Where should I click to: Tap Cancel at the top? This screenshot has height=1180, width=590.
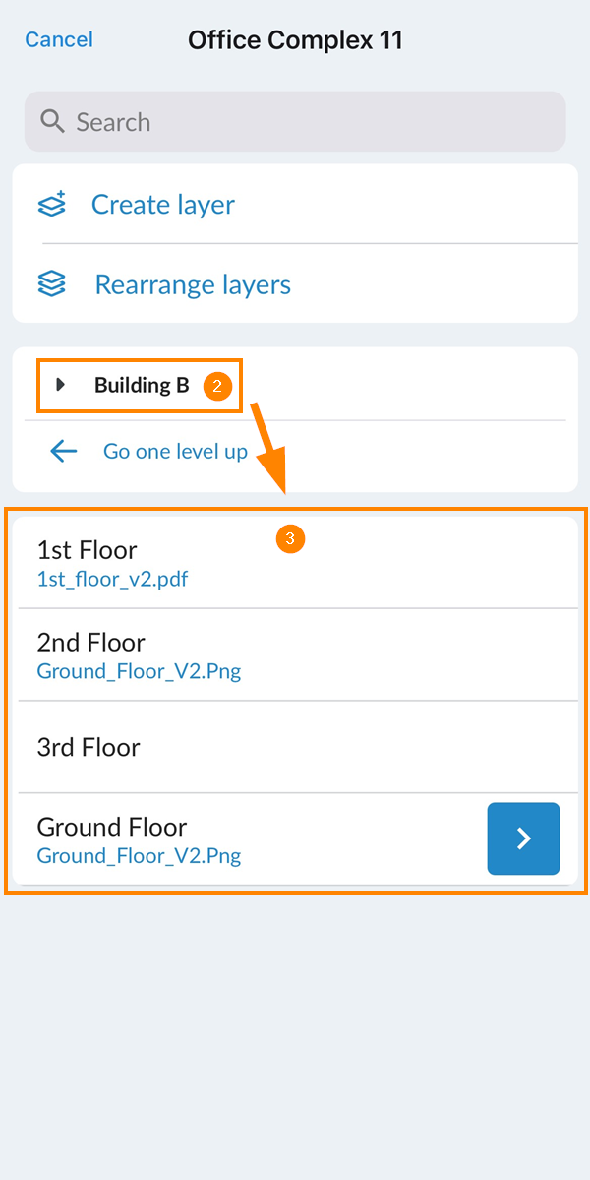59,39
